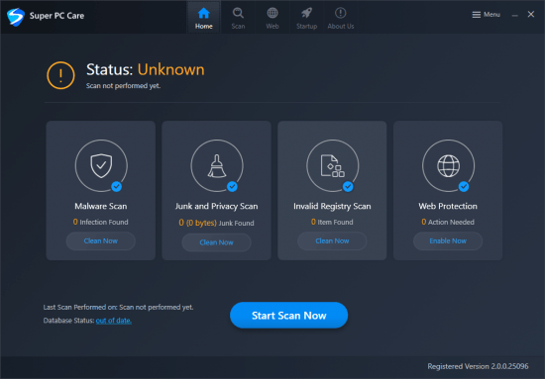Image resolution: width=545 pixels, height=379 pixels.
Task: Click Enable Now for Web Protection
Action: [448, 240]
